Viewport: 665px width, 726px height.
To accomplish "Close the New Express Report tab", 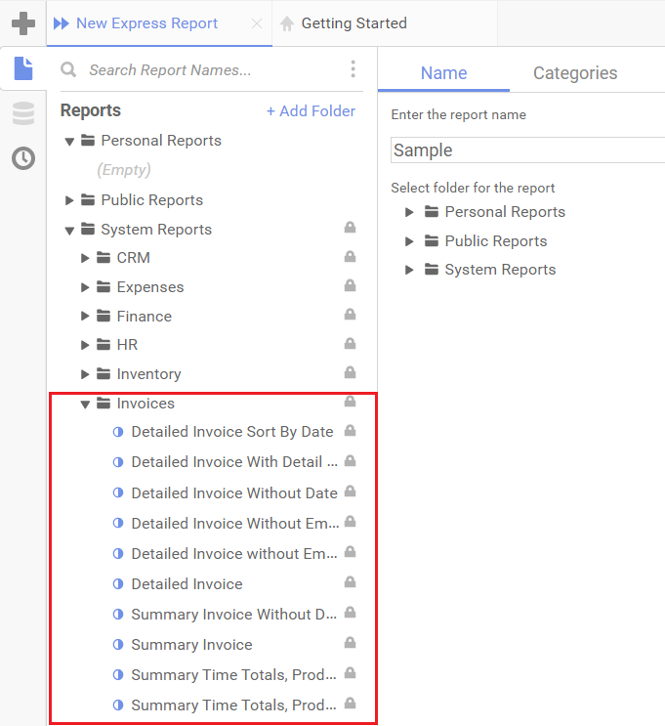I will (x=257, y=23).
